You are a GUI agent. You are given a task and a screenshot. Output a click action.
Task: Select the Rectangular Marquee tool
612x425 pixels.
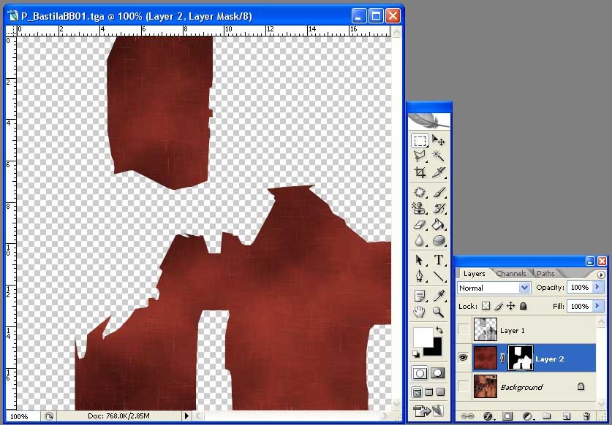[420, 140]
